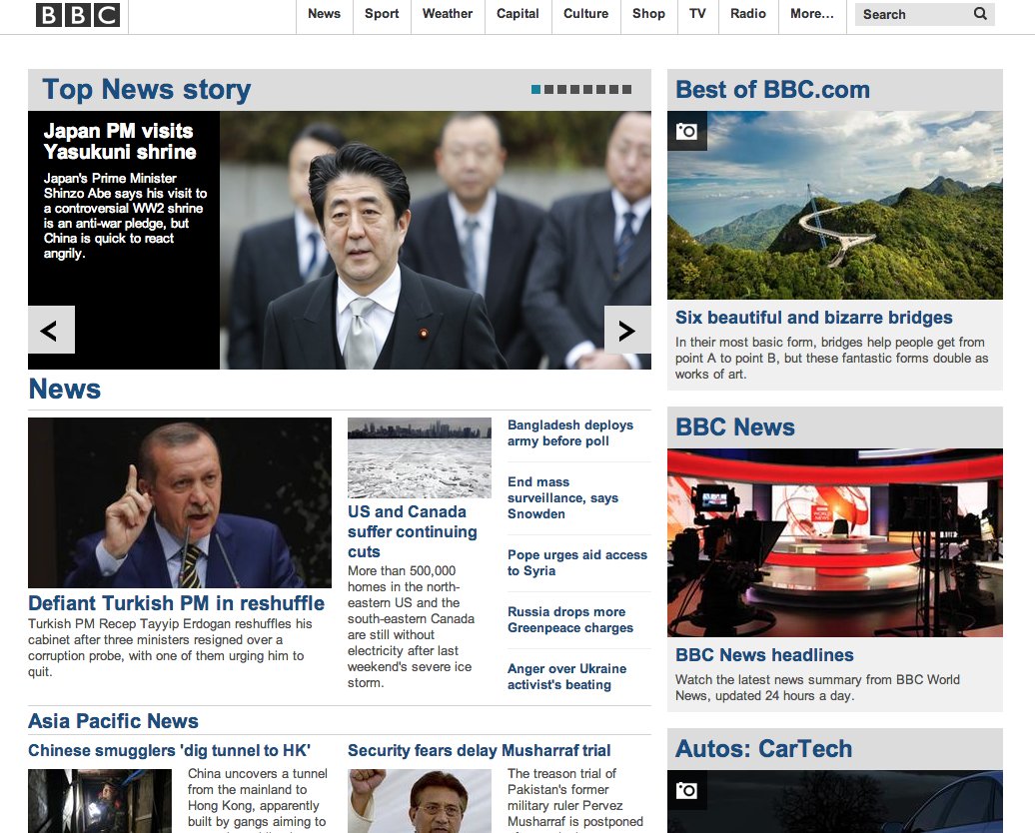Viewport: 1035px width, 833px height.
Task: Click the BBC News studio image
Action: click(x=835, y=542)
